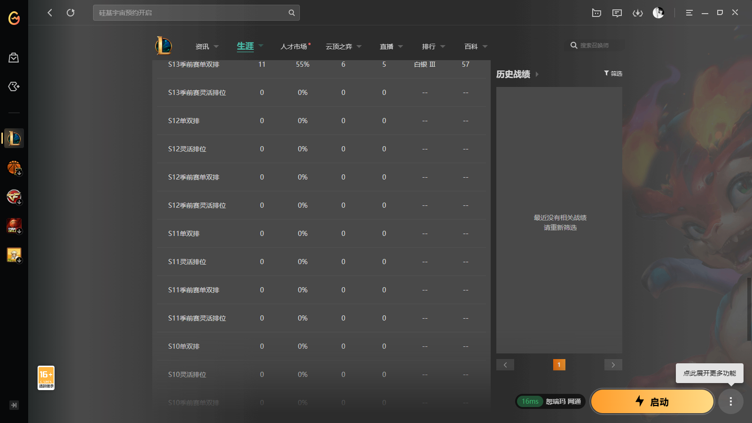Open the shop bag icon in sidebar
752x423 pixels.
(x=14, y=58)
